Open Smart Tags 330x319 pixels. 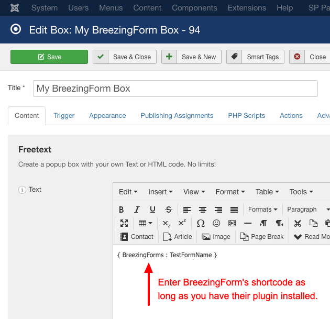pos(255,57)
